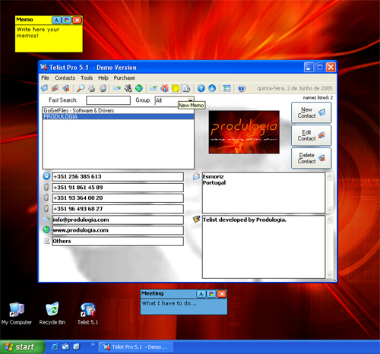Click the blue down arrow icon
This screenshot has height=354, width=380.
click(212, 88)
